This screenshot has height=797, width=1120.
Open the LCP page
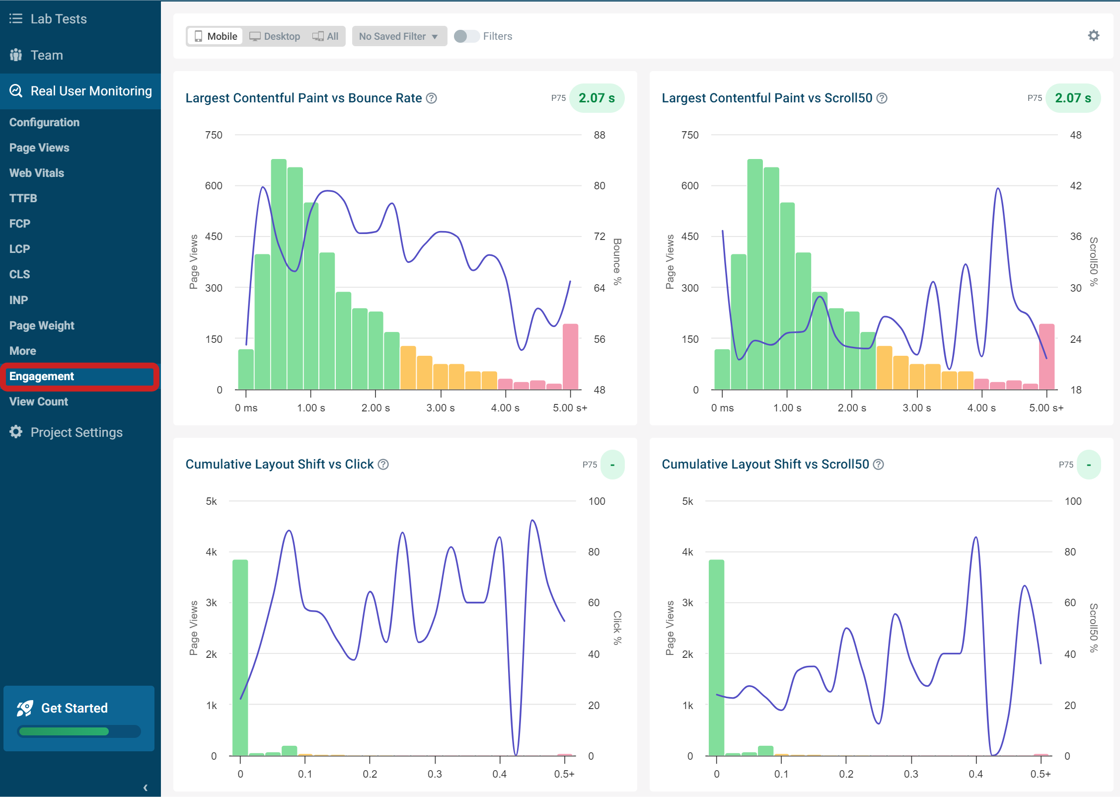(x=20, y=249)
